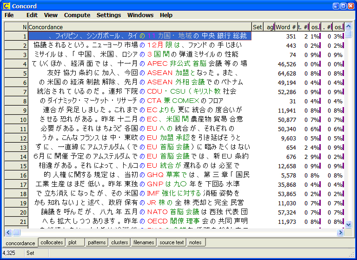Go to the source text tab
The image size is (357, 260).
click(x=172, y=242)
